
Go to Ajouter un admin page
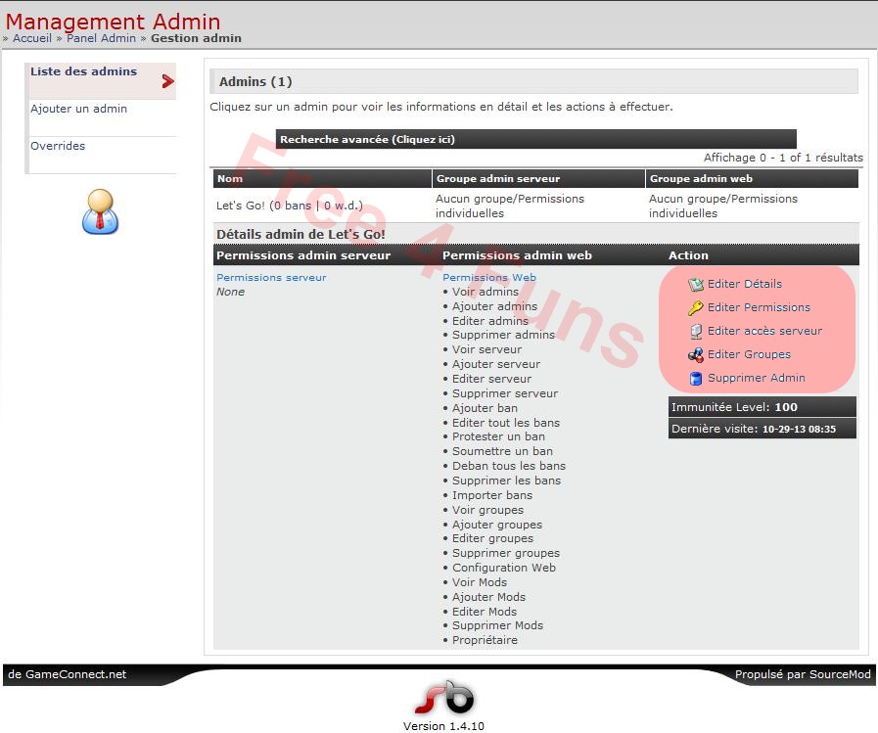[x=76, y=109]
